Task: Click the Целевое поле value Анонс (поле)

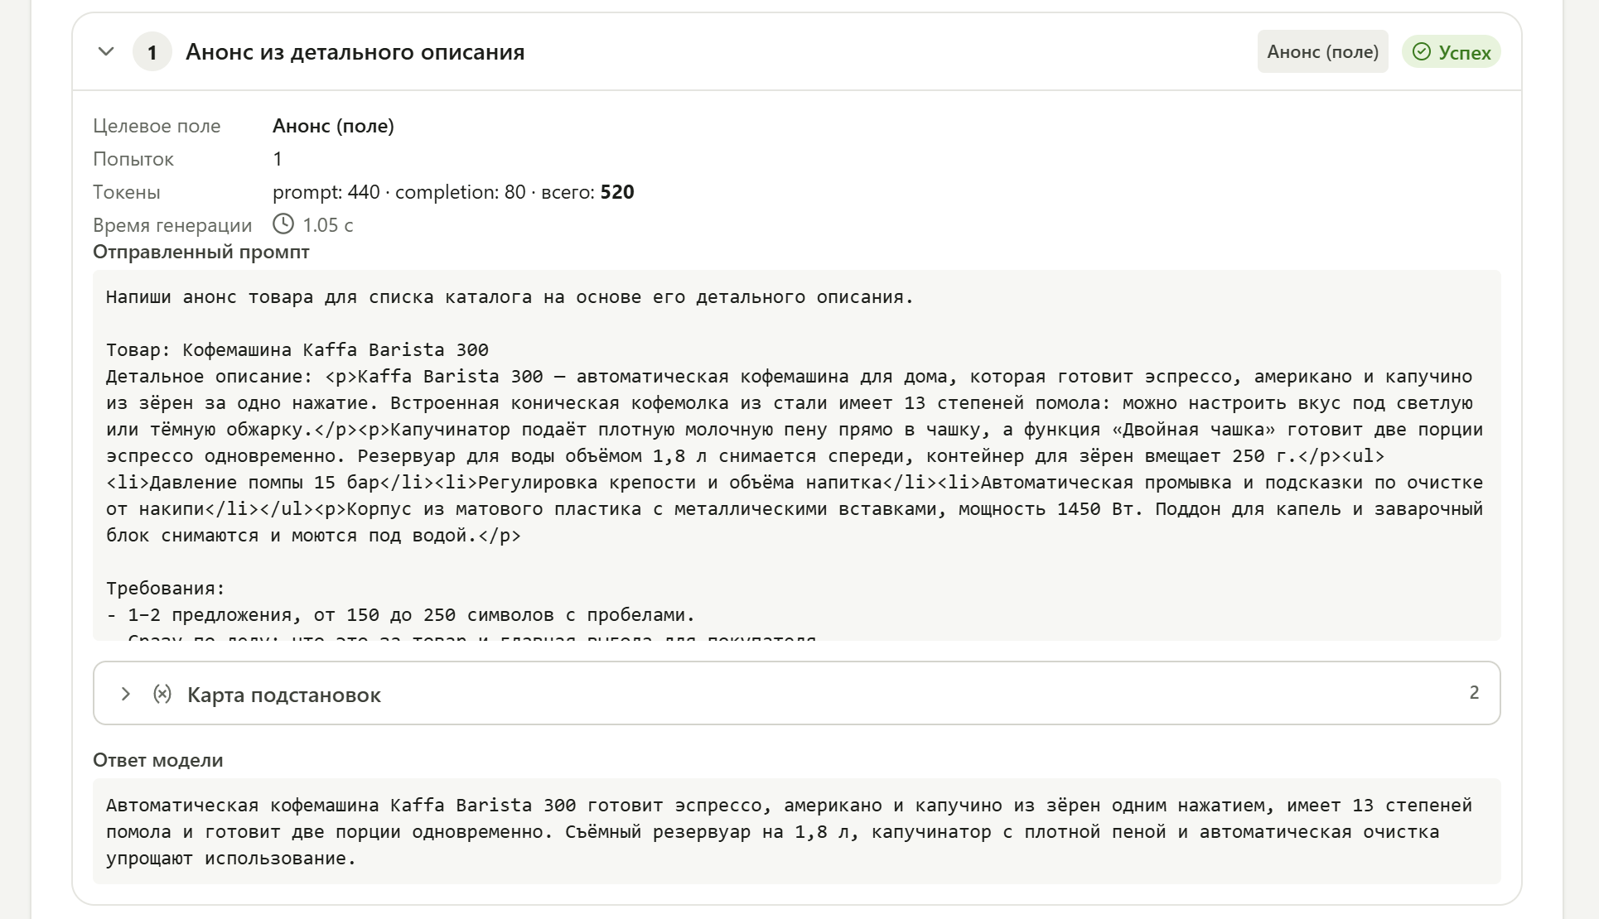Action: pyautogui.click(x=333, y=126)
